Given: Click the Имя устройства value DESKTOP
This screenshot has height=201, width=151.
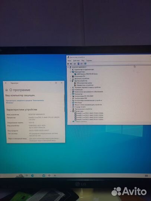Looking at the screenshot, I should [37, 114].
